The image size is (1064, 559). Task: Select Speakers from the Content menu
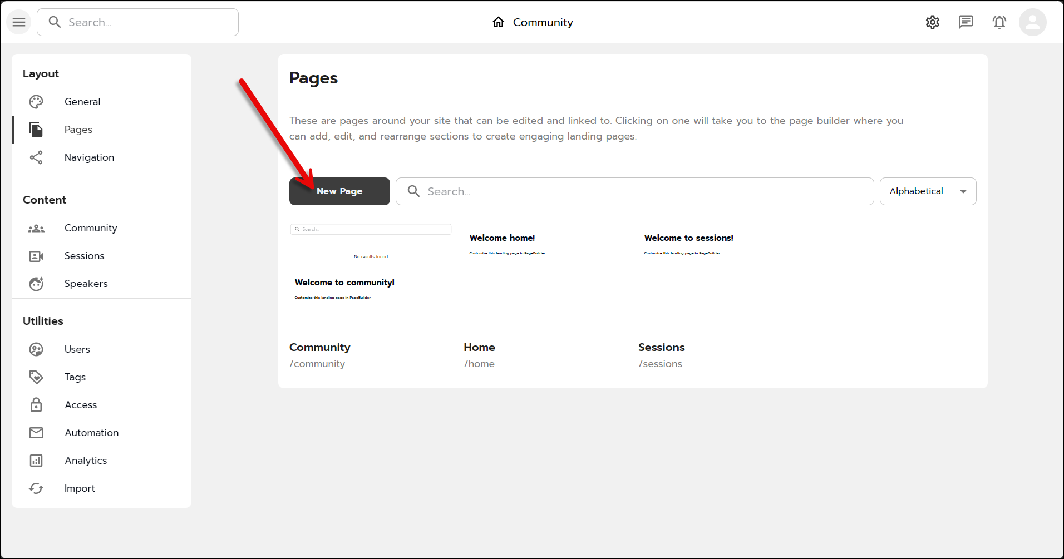point(86,284)
